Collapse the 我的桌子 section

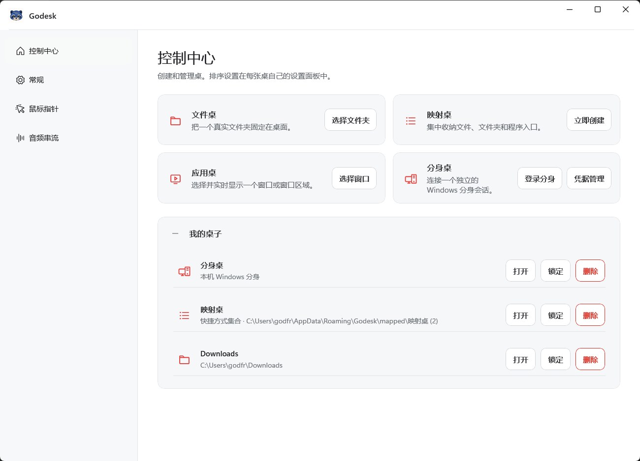[175, 234]
